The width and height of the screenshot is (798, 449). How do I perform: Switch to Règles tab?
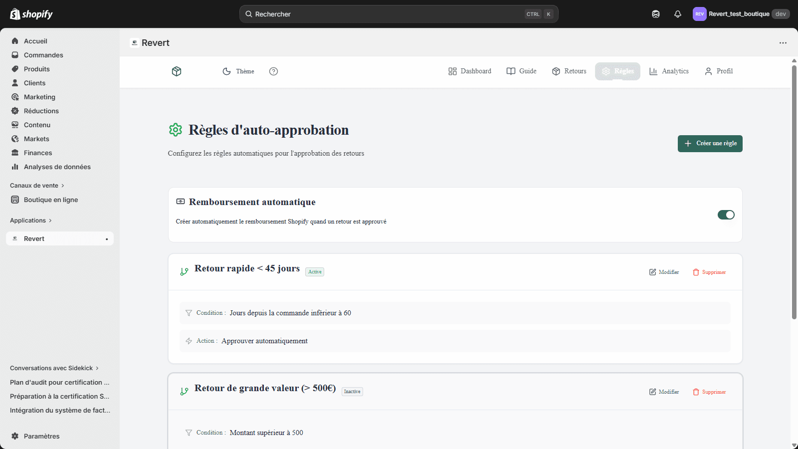617,71
